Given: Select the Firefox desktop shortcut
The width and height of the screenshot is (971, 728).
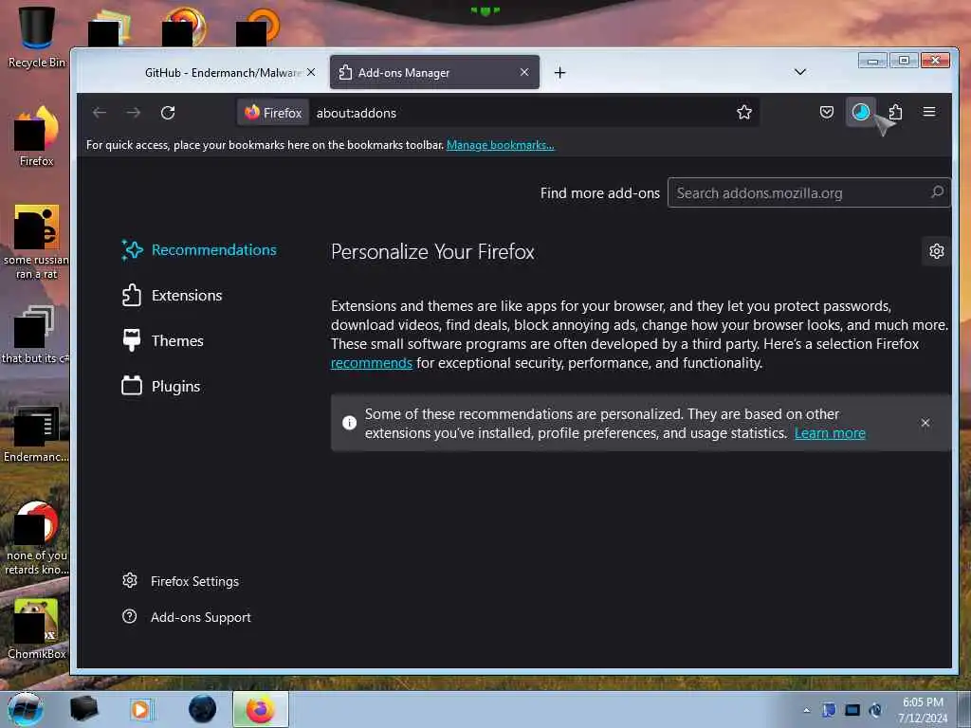Looking at the screenshot, I should coord(37,136).
